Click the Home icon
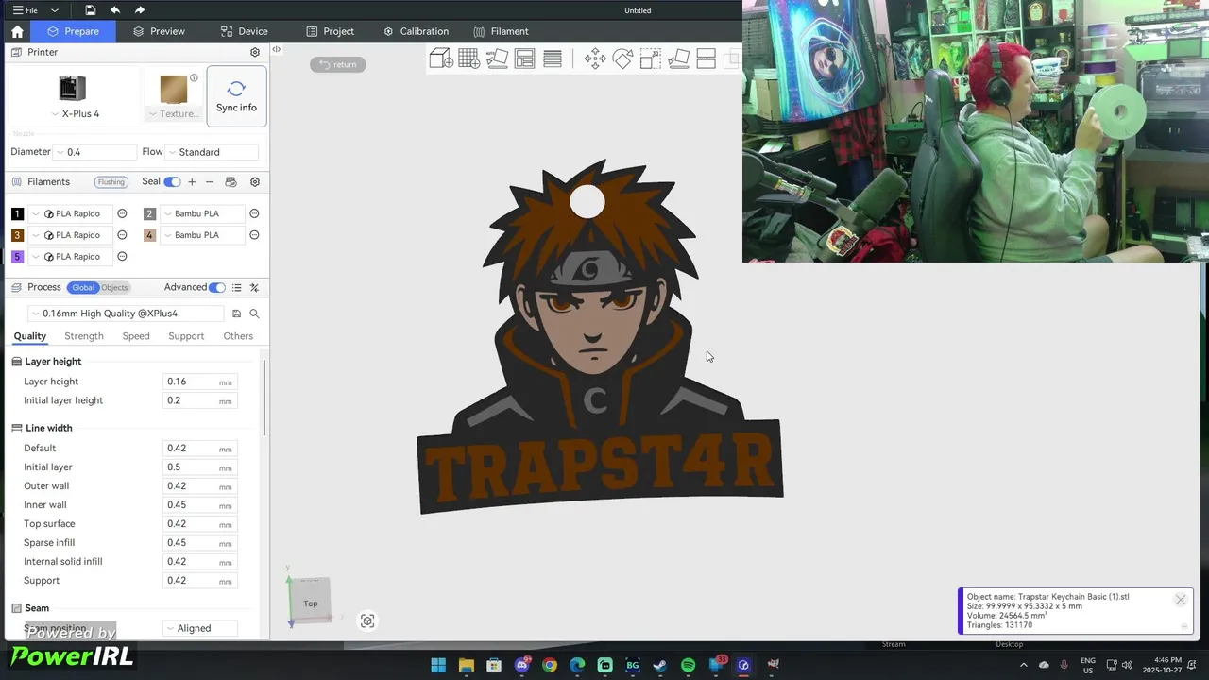The width and height of the screenshot is (1209, 680). [17, 31]
